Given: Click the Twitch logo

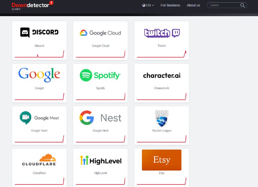Looking at the screenshot, I should (x=162, y=33).
